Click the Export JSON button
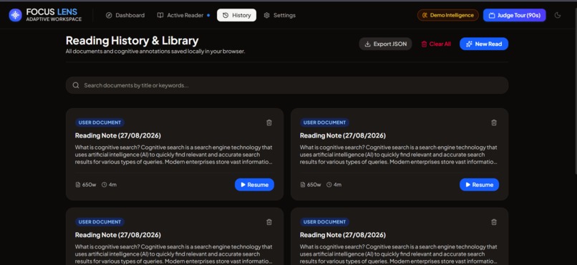 [x=385, y=44]
